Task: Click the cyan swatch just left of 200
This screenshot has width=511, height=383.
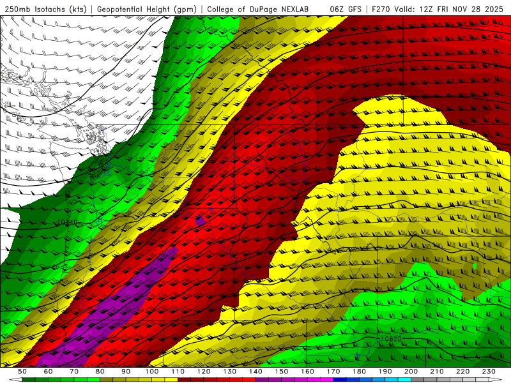Action: coord(404,380)
